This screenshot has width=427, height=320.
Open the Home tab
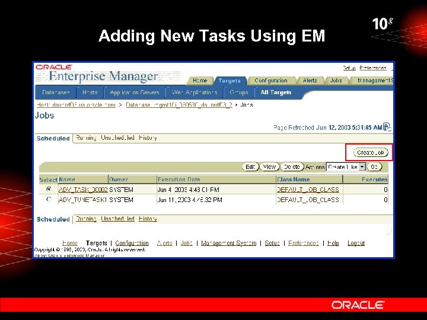click(x=200, y=81)
